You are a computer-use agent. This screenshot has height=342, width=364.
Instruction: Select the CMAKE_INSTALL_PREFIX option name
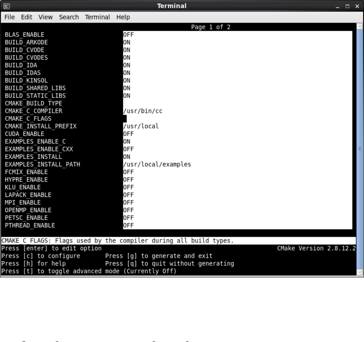(x=41, y=126)
